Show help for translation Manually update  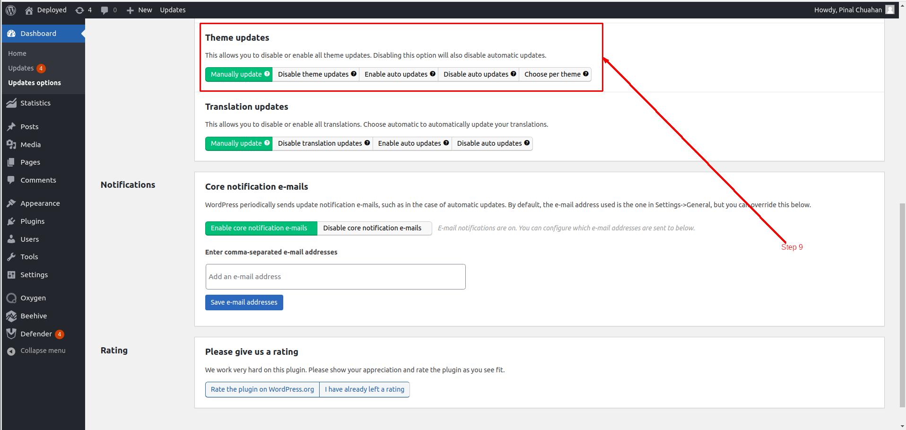[267, 143]
